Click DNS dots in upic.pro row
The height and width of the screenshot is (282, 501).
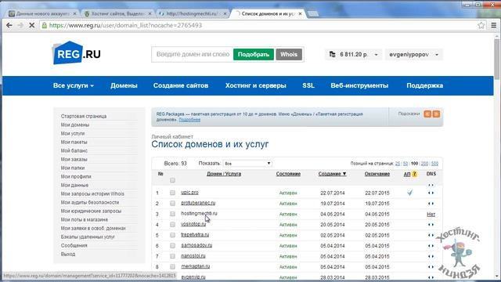[431, 193]
